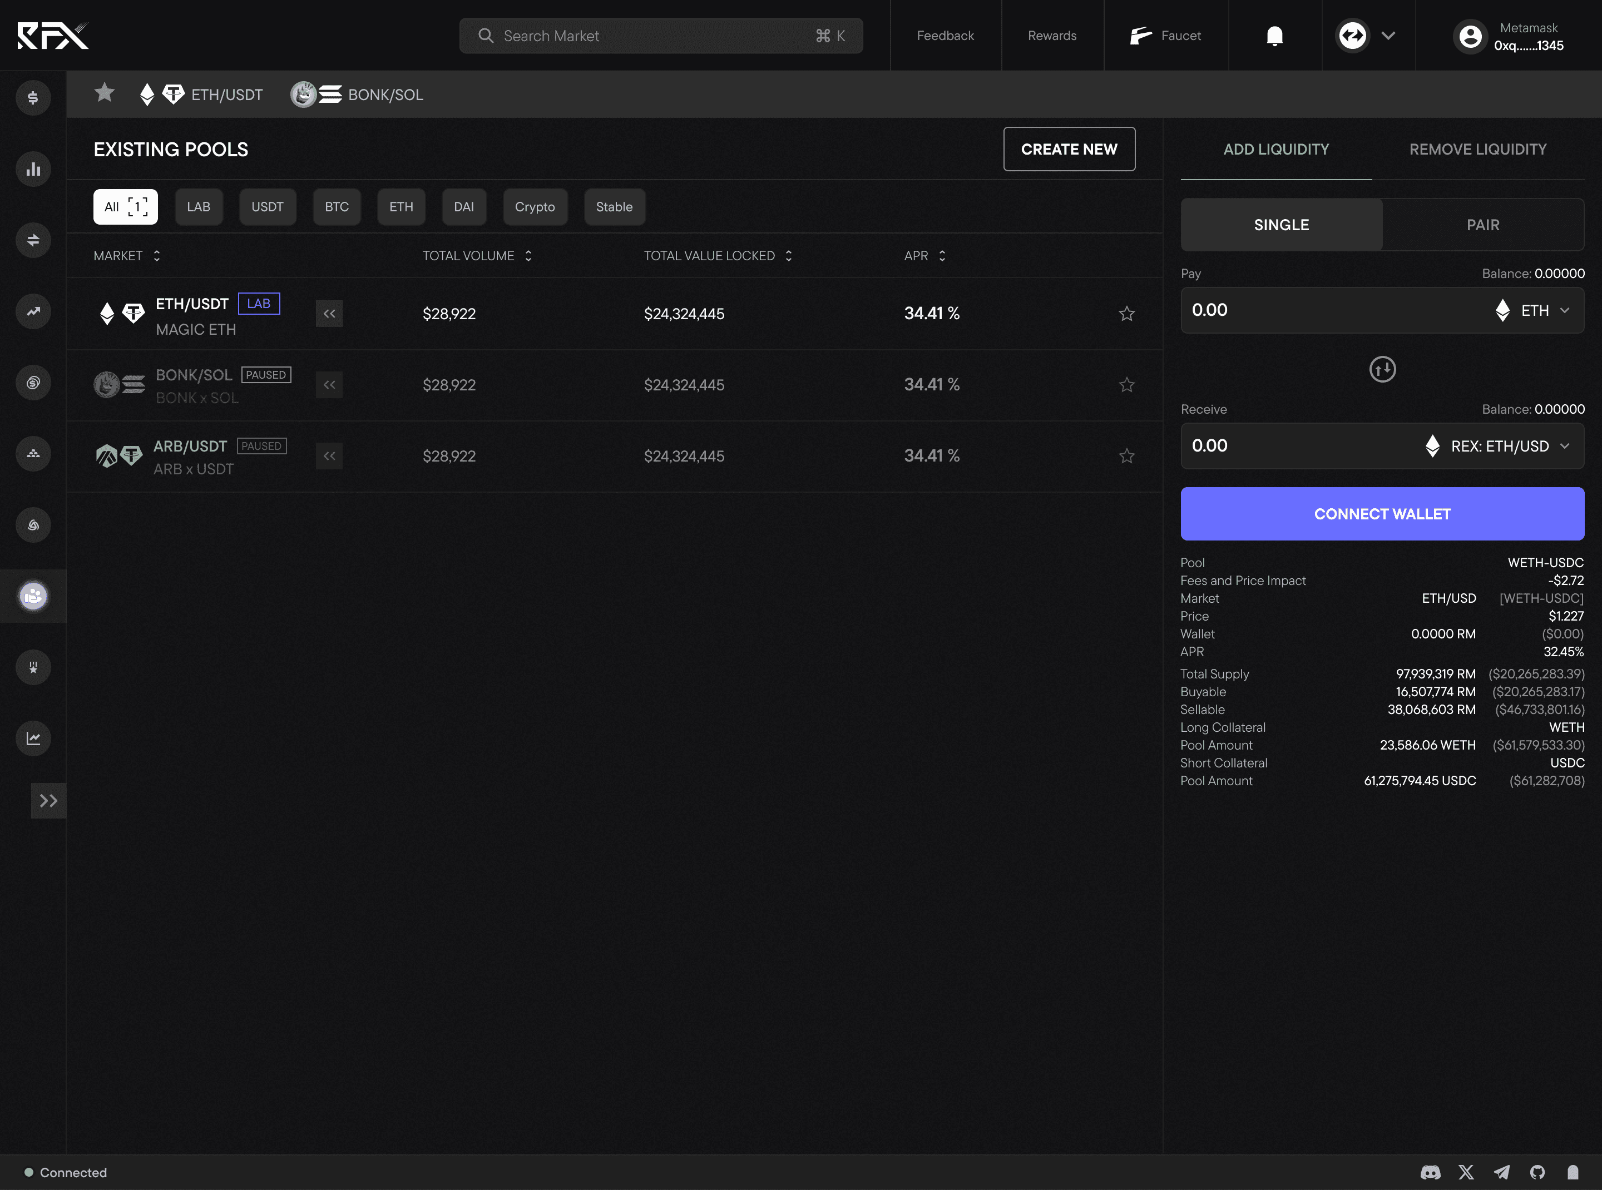Image resolution: width=1602 pixels, height=1190 pixels.
Task: Expand the network selector chevron in header
Action: pyautogui.click(x=1388, y=35)
